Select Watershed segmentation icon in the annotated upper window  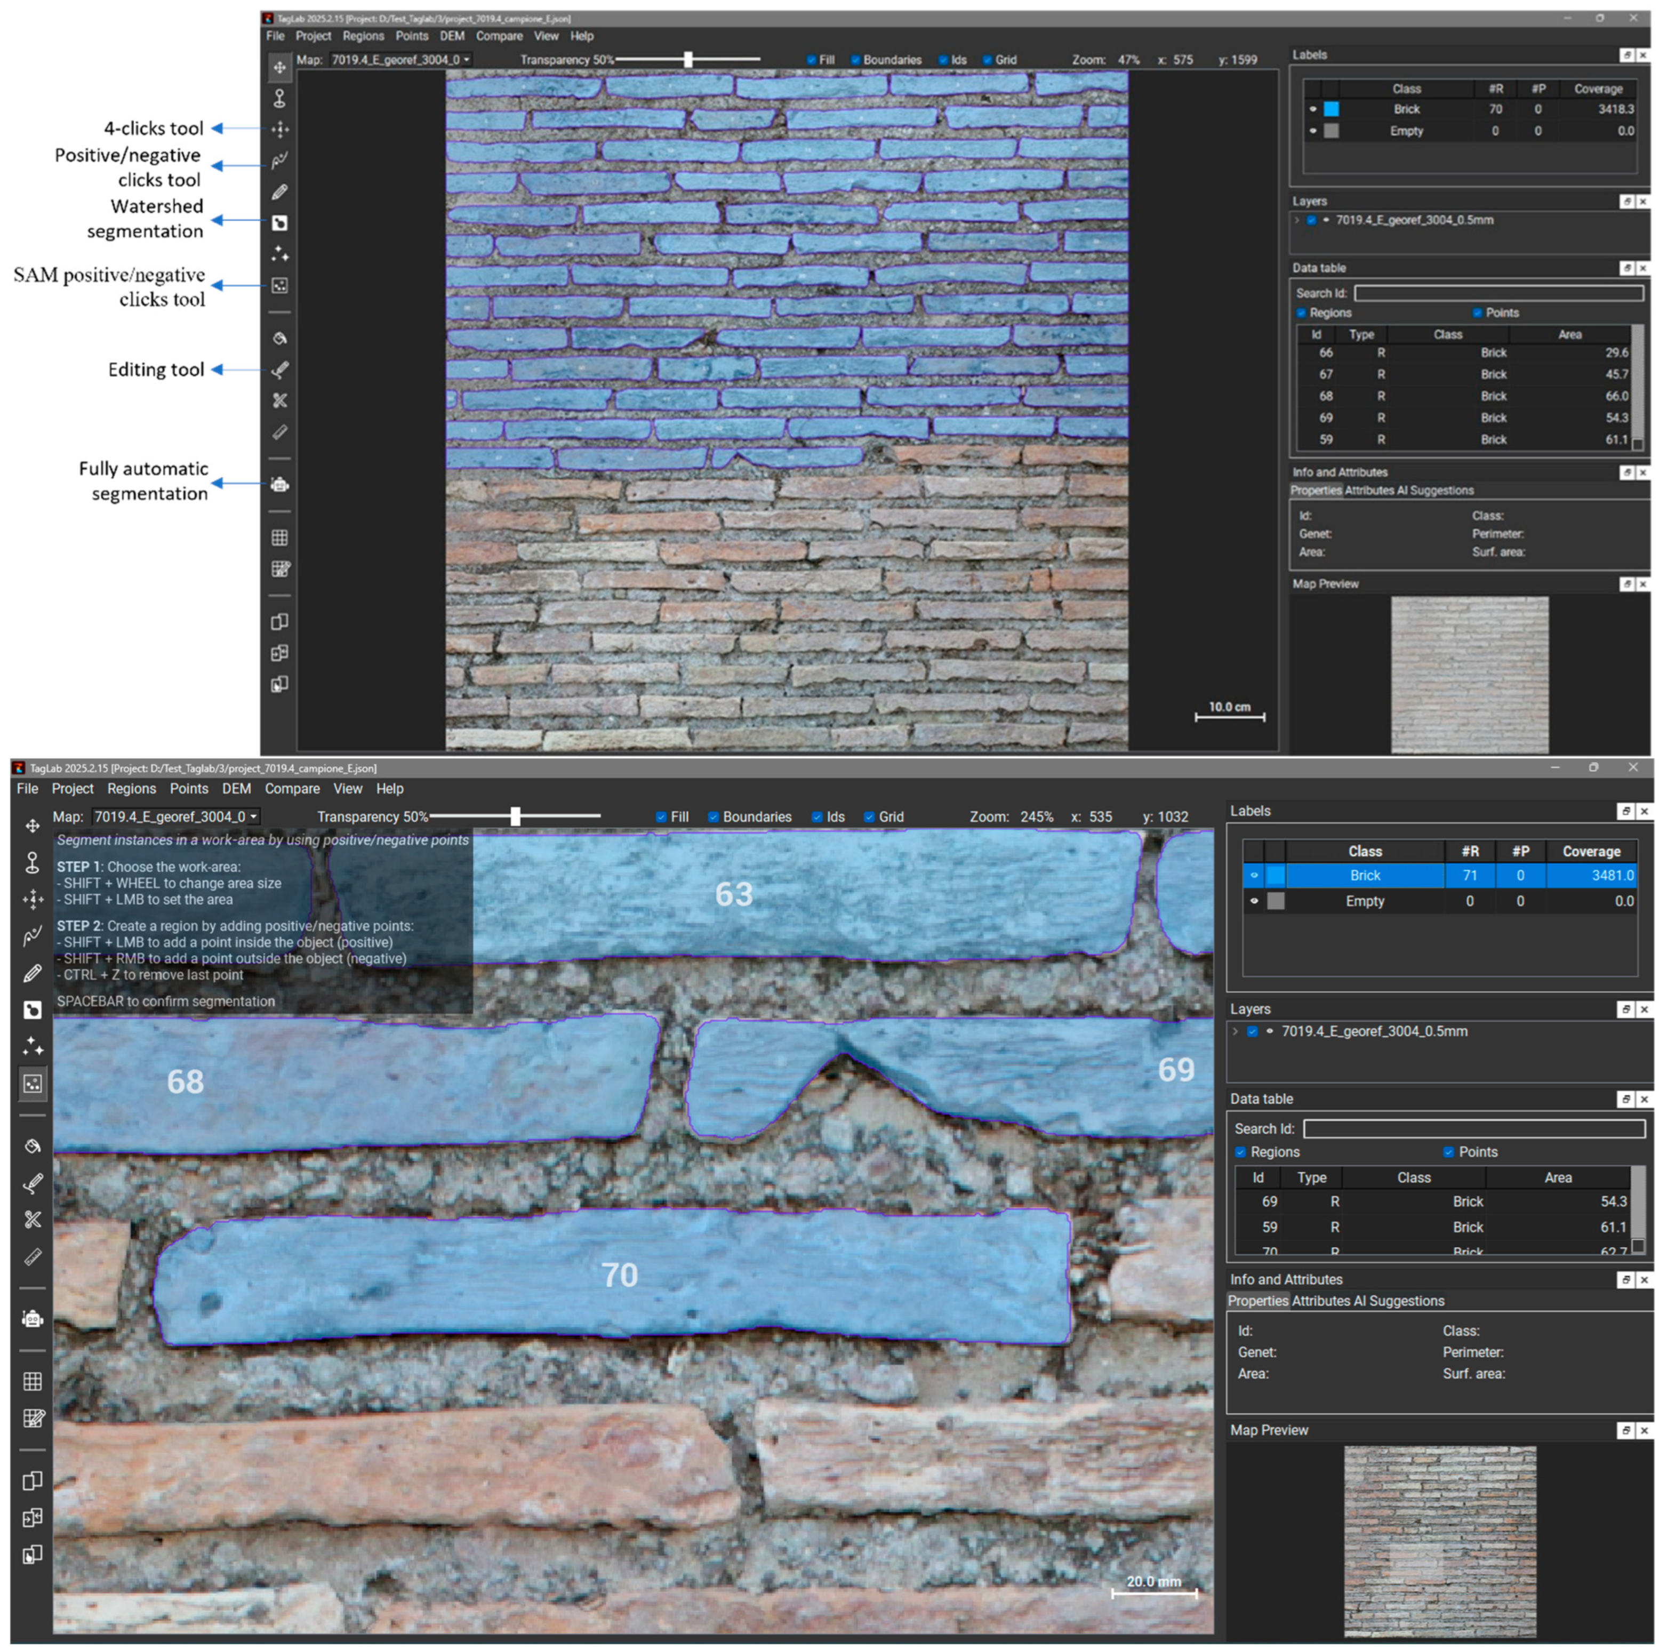[280, 223]
